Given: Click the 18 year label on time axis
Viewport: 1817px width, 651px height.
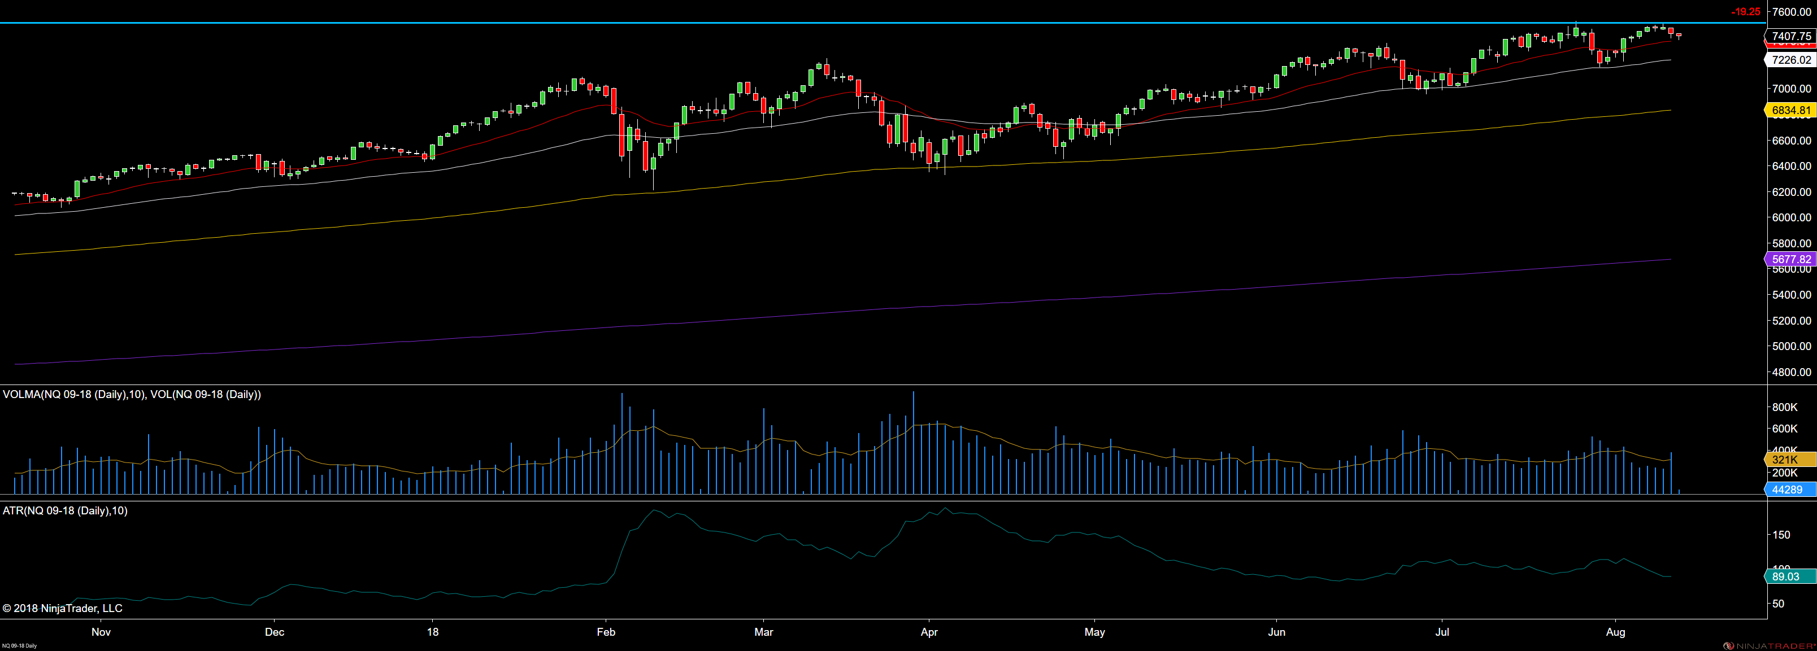Looking at the screenshot, I should click(x=433, y=632).
